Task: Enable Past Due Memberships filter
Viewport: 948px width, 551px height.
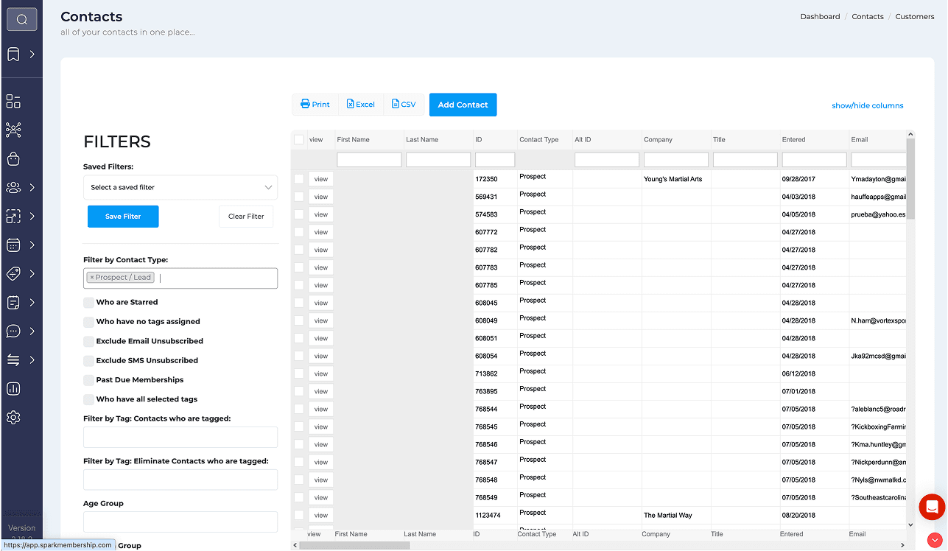Action: (88, 380)
